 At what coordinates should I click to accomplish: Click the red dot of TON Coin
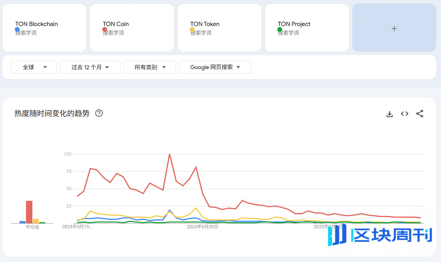tap(105, 29)
